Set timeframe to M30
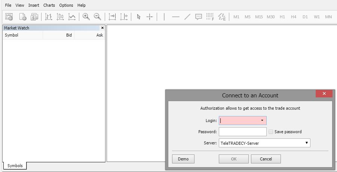Viewport: 337px width, 172px height. pos(270,17)
